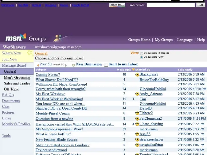Open 'What Shaver Do I Need???' thread
Viewport: 207px width, 155px height.
[57, 80]
